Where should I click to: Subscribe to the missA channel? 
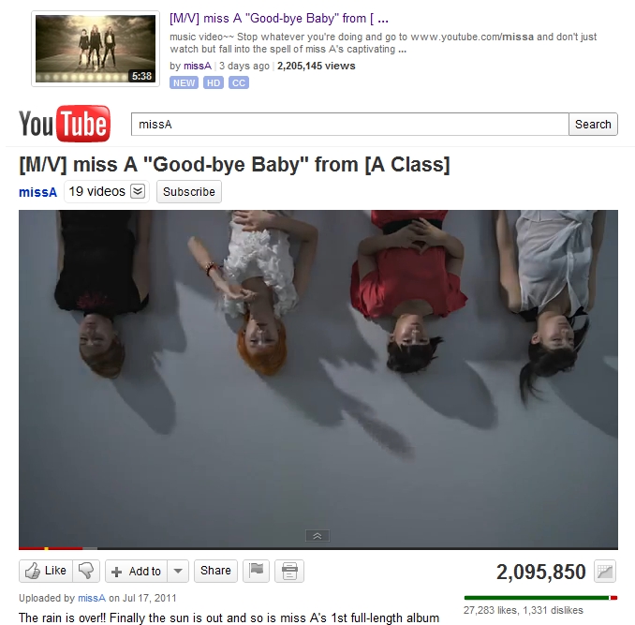pyautogui.click(x=189, y=191)
